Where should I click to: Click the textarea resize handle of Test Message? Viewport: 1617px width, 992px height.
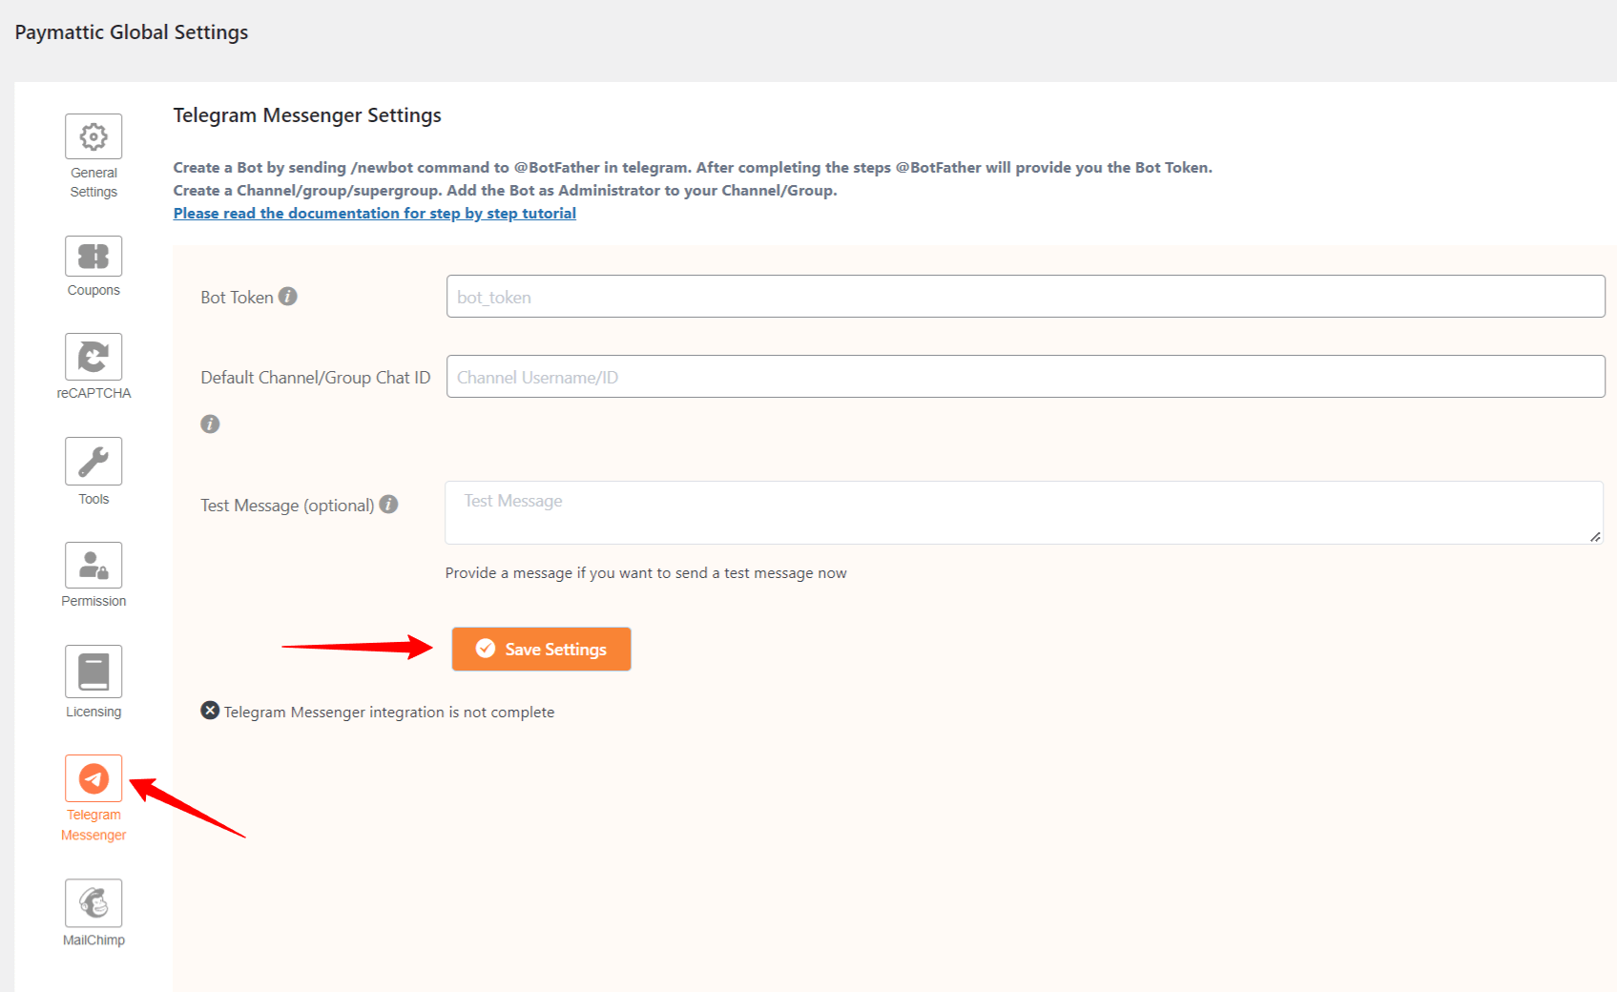(x=1595, y=537)
